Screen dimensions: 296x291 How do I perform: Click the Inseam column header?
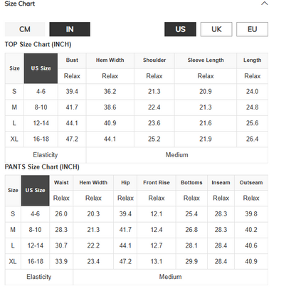221,183
